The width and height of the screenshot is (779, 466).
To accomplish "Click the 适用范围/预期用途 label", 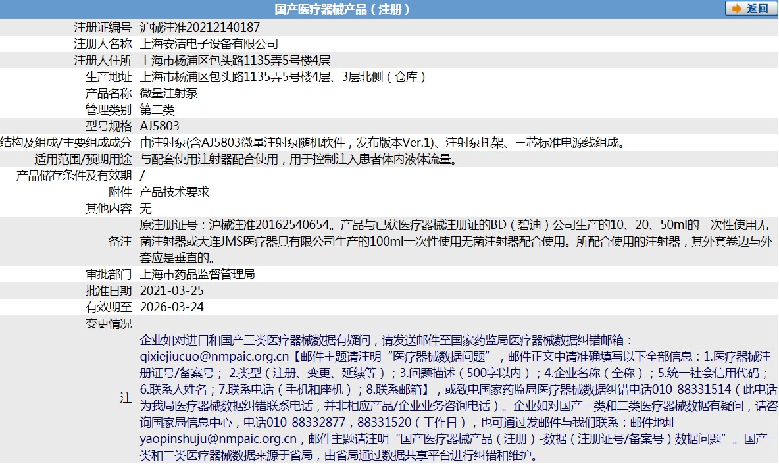I will pyautogui.click(x=83, y=159).
